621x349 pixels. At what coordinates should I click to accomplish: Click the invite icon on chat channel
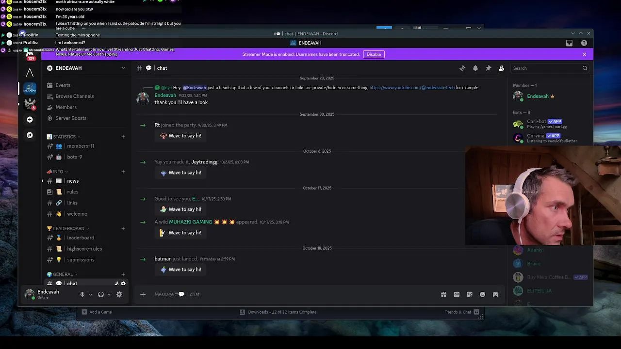click(x=116, y=284)
